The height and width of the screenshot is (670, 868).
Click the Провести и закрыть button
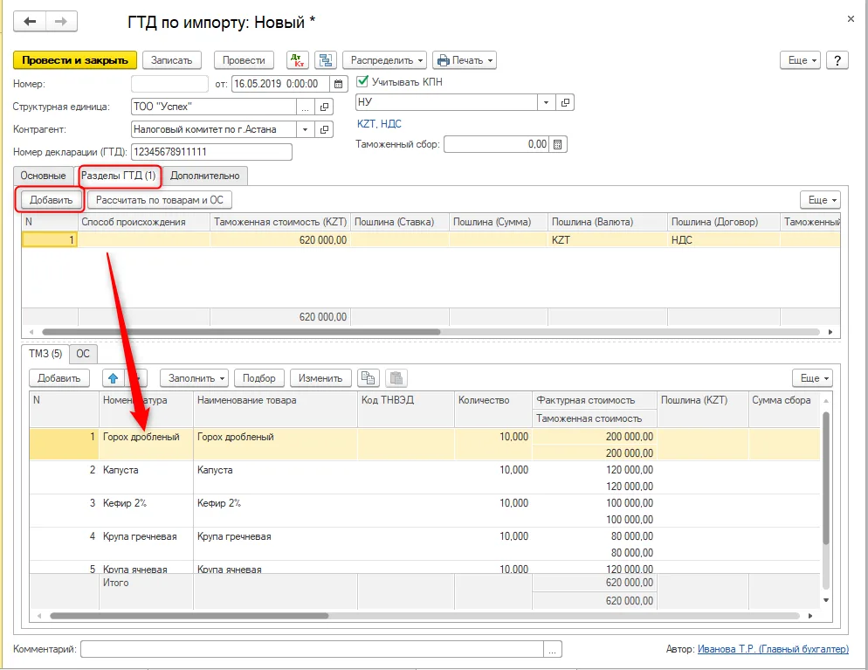[75, 60]
